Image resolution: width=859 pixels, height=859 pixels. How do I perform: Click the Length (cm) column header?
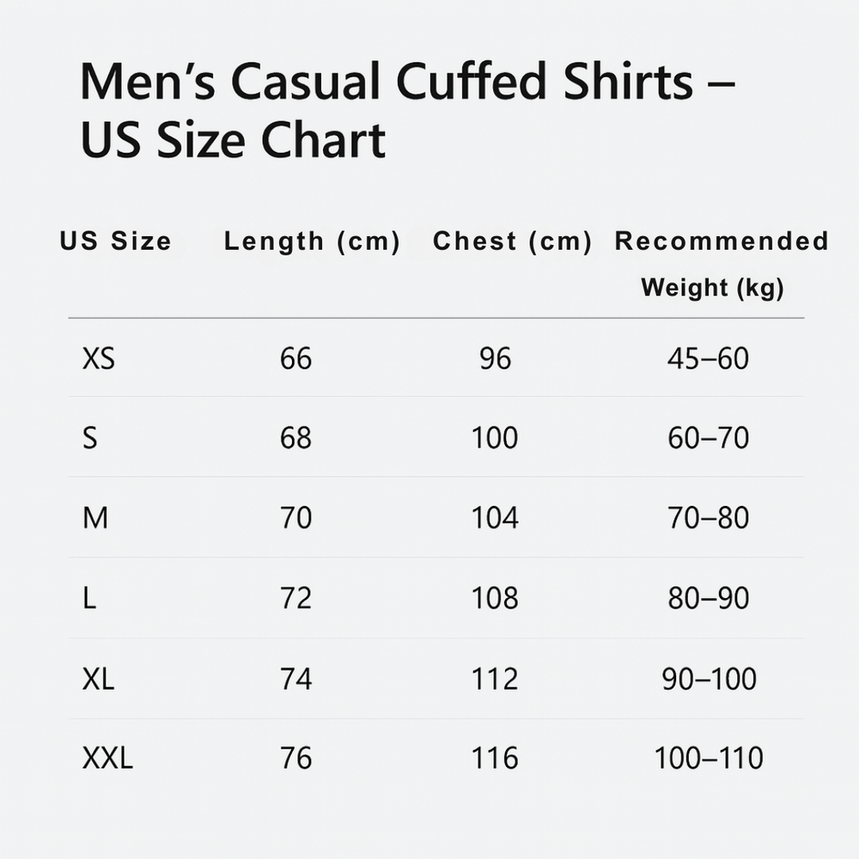(312, 241)
